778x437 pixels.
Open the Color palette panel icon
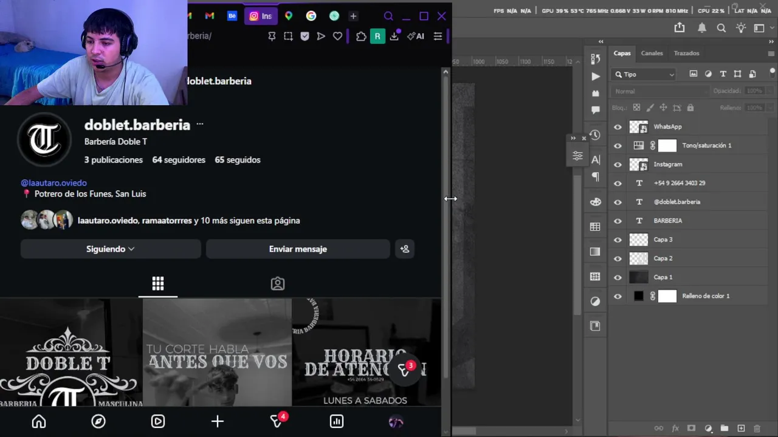595,202
